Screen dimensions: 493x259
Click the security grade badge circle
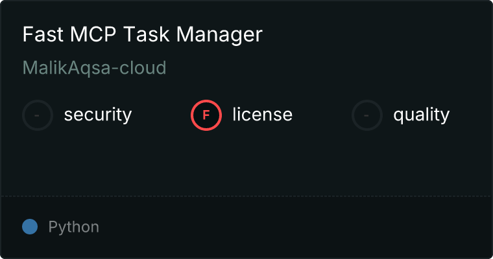click(38, 115)
